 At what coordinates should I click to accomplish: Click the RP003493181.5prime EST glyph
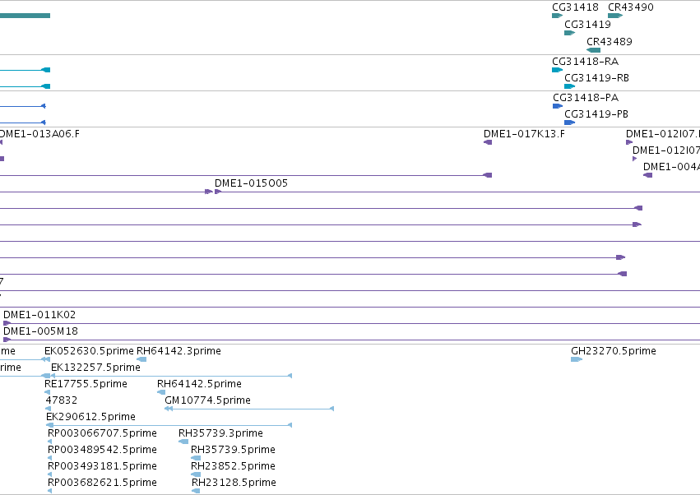coord(49,474)
